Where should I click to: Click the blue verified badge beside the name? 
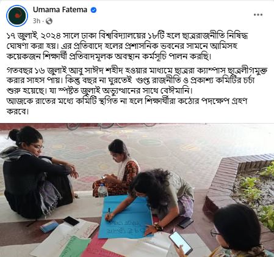coord(93,10)
